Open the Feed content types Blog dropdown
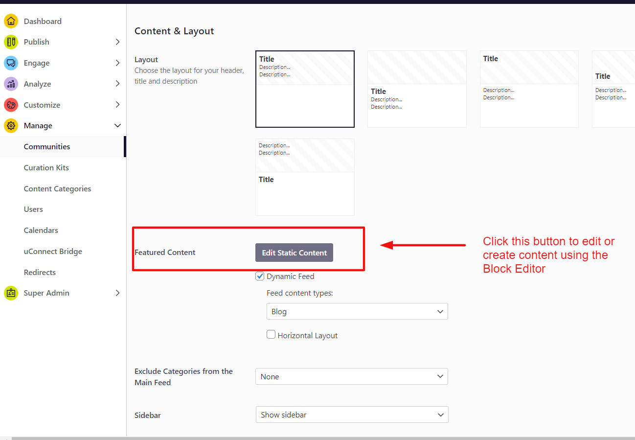This screenshot has height=440, width=635. coord(357,312)
